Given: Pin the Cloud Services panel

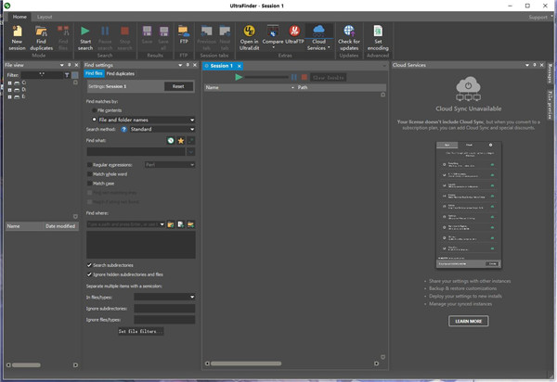Looking at the screenshot, I should tap(535, 65).
